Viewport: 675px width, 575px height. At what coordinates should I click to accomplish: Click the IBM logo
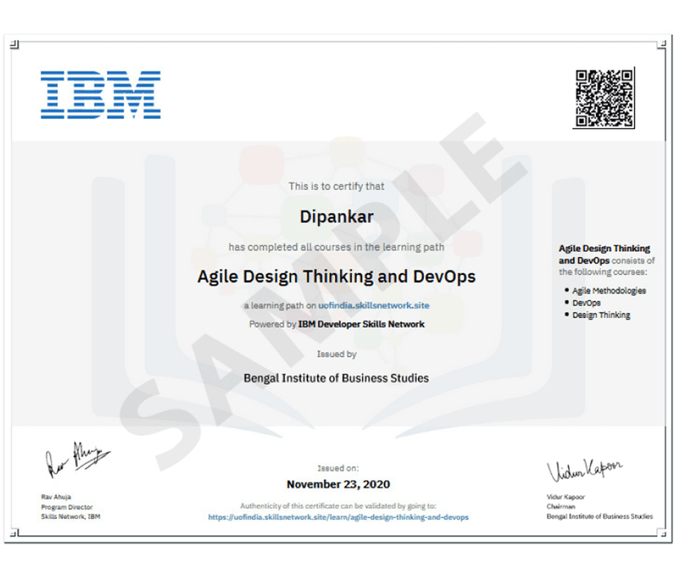pyautogui.click(x=100, y=95)
